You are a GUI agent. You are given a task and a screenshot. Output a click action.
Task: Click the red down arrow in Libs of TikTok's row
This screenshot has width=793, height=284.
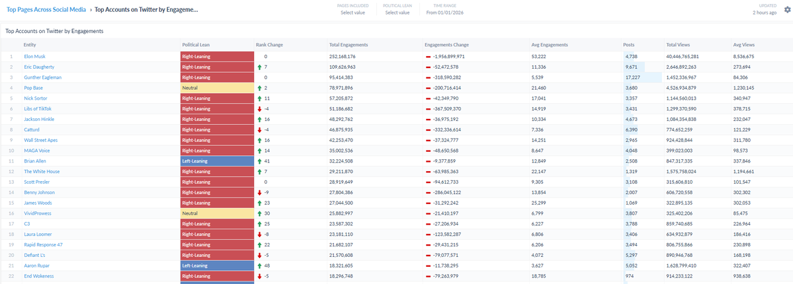[x=259, y=109]
